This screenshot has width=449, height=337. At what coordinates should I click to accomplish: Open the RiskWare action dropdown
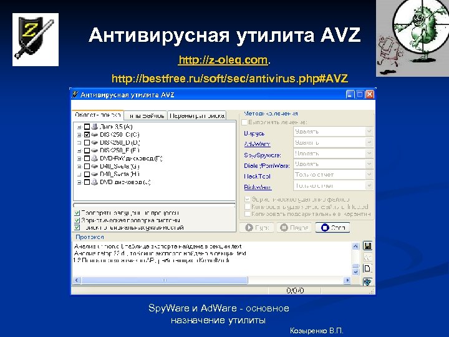point(369,185)
